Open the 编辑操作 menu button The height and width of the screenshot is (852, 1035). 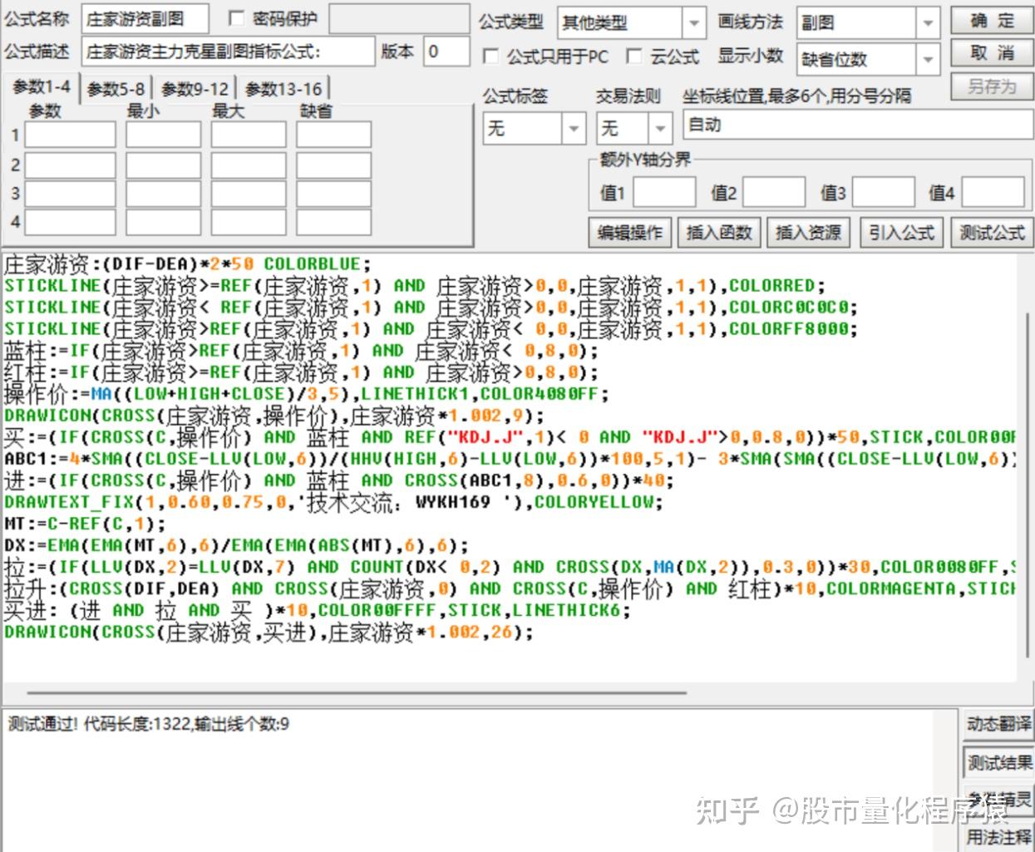(630, 233)
